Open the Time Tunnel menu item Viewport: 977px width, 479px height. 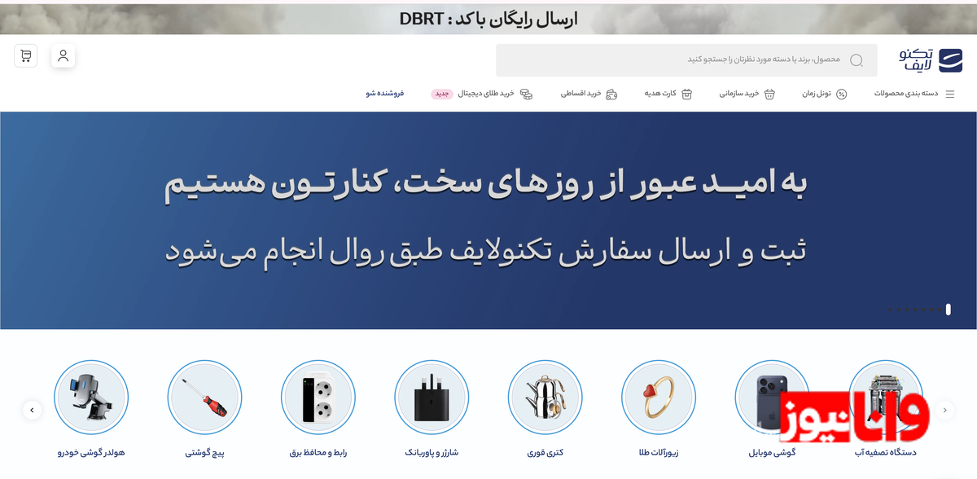pyautogui.click(x=824, y=94)
